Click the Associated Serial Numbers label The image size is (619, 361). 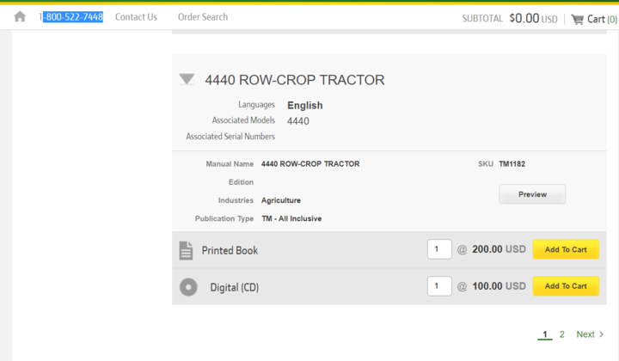coord(230,137)
